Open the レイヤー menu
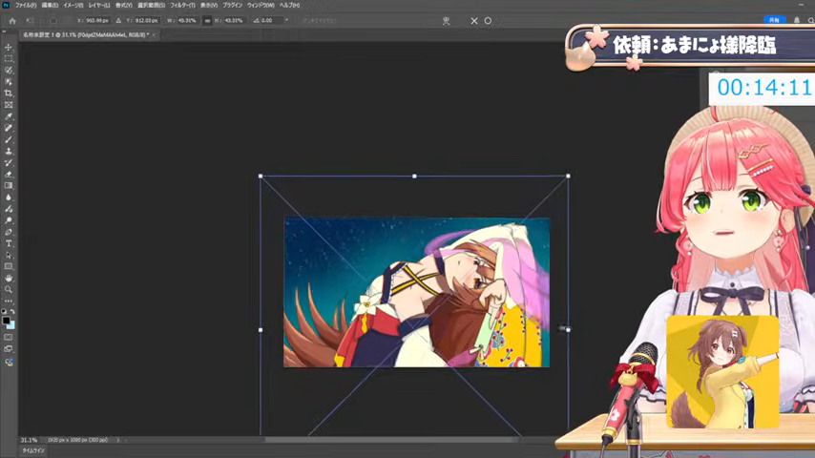815x458 pixels. tap(98, 5)
